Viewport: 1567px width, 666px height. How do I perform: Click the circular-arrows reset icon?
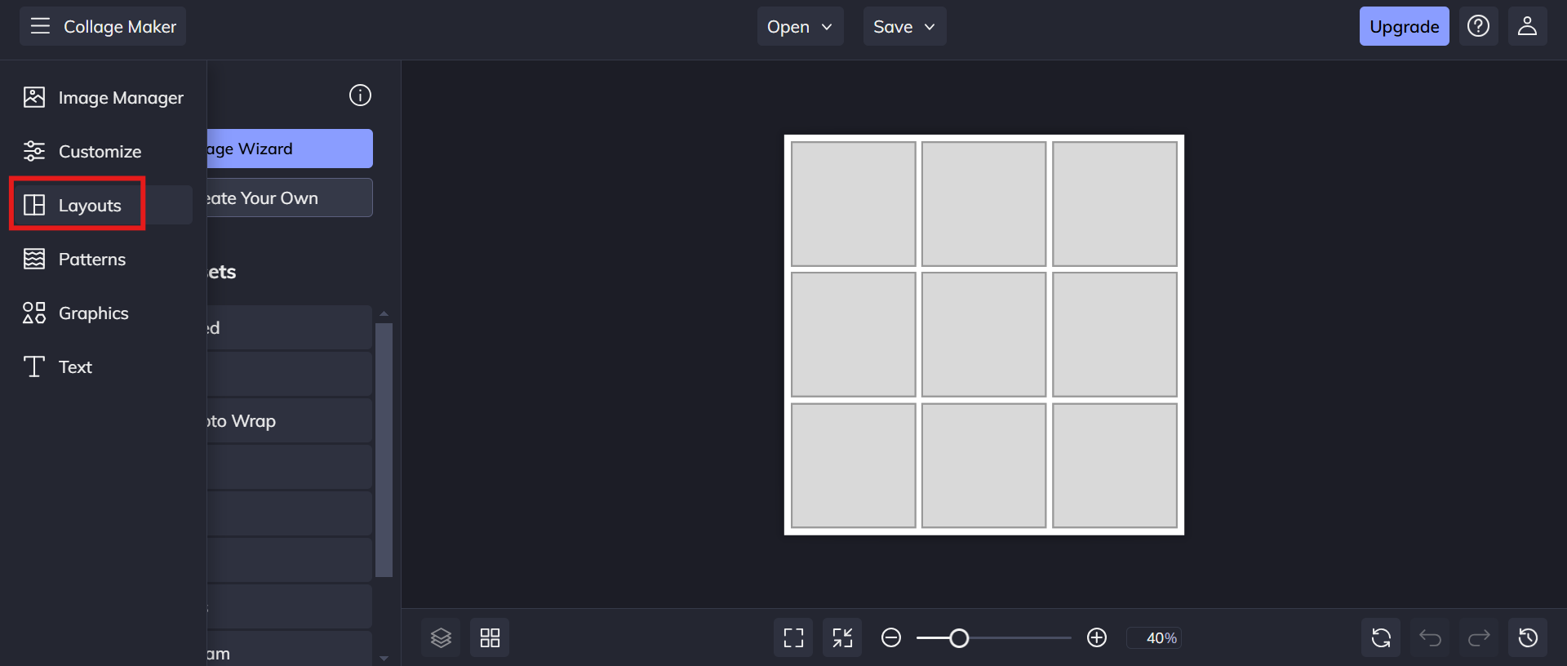(x=1381, y=637)
